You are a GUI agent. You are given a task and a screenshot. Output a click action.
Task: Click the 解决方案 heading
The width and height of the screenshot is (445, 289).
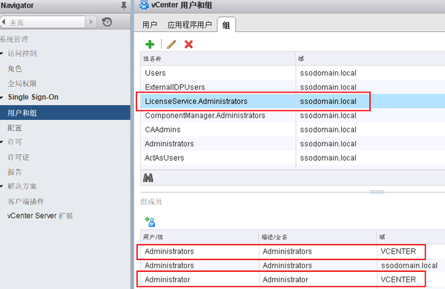[x=22, y=186]
